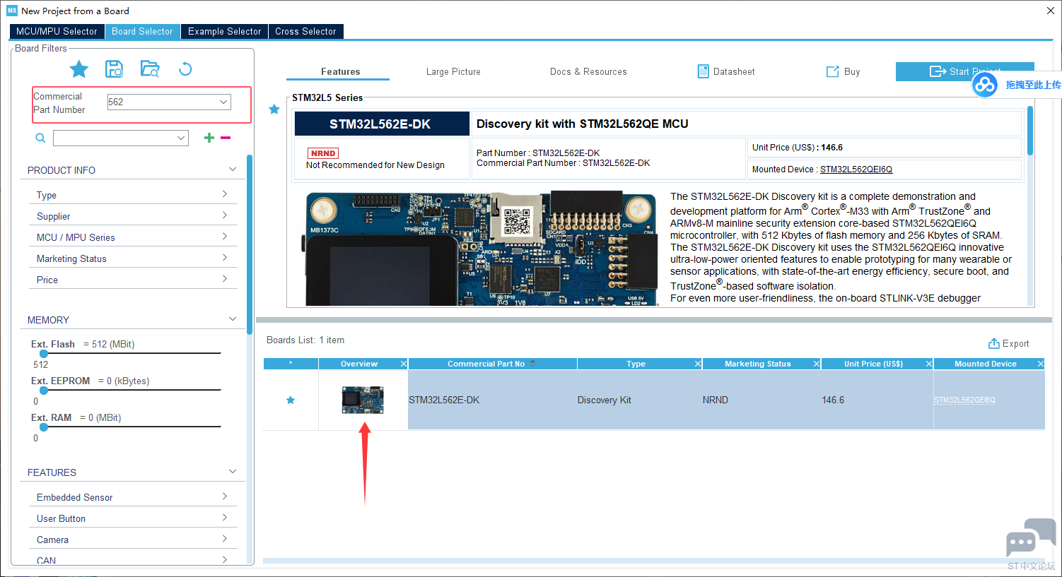
Task: Click the Buy external link icon
Action: 832,71
